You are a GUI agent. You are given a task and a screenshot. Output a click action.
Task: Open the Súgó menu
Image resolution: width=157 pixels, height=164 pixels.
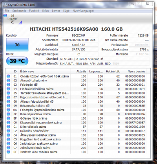coord(66,11)
